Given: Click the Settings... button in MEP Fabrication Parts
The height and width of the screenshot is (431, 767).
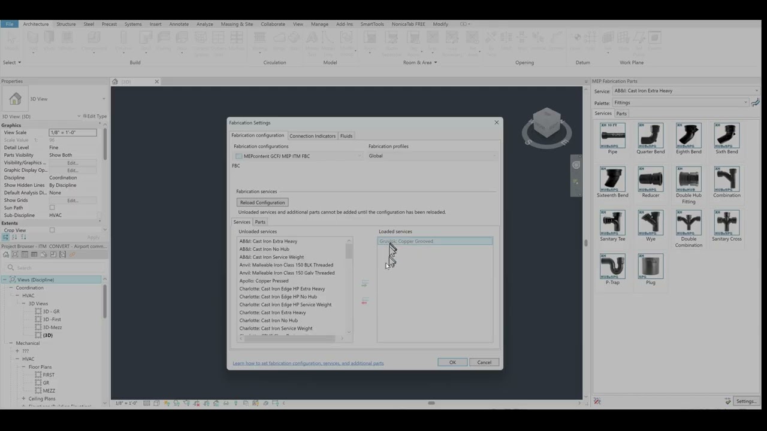Looking at the screenshot, I should click(746, 401).
